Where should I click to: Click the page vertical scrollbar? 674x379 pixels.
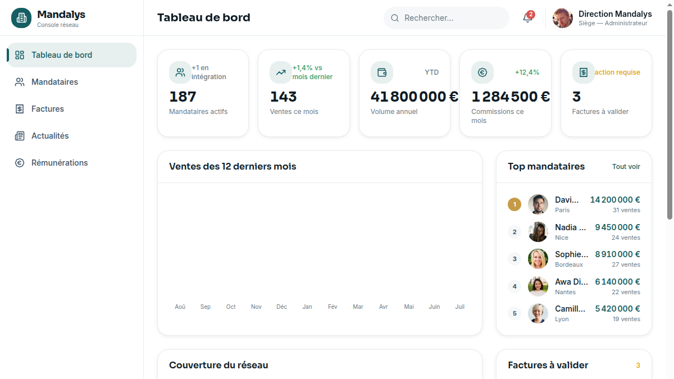[670, 115]
